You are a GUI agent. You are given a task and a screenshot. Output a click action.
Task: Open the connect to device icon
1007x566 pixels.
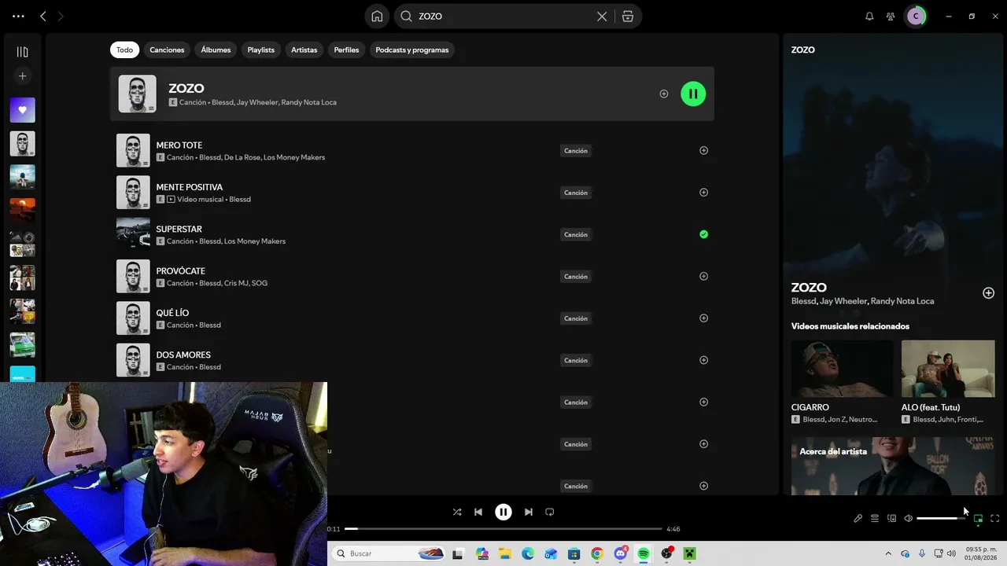[x=891, y=518]
